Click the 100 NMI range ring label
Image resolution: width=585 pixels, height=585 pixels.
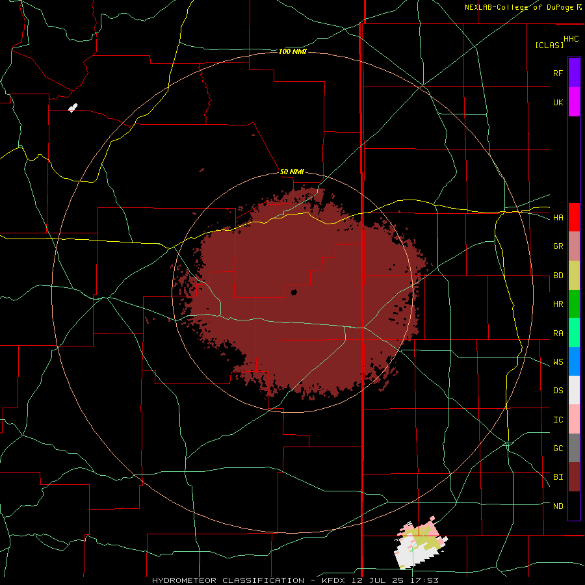292,51
